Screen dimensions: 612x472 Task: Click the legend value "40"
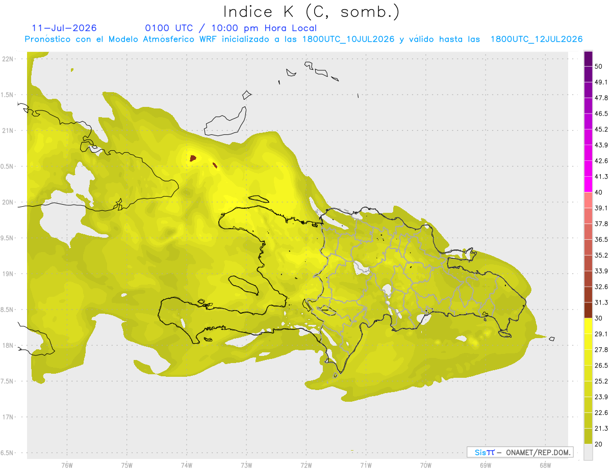599,192
